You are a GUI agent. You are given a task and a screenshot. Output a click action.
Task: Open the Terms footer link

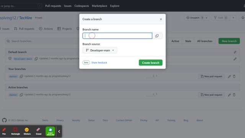45,120
